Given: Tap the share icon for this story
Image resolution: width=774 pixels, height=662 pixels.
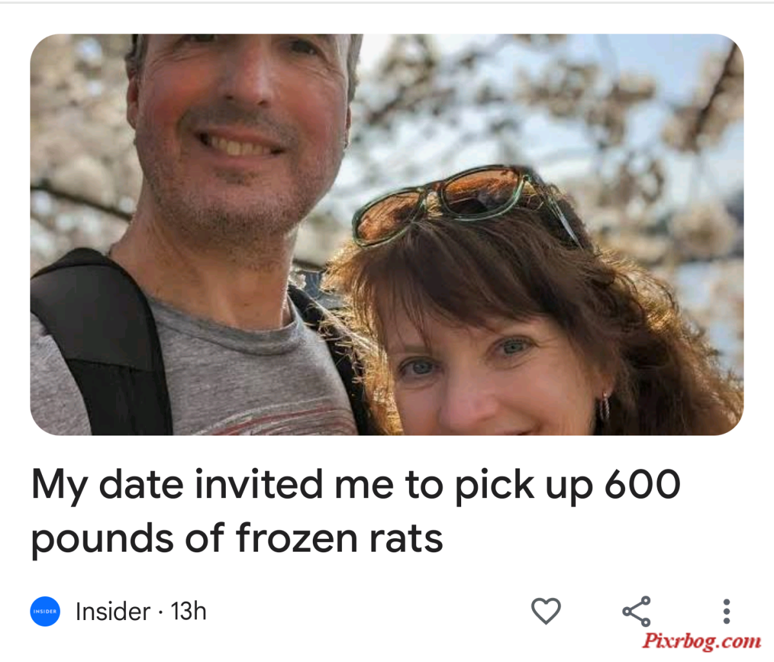Looking at the screenshot, I should pyautogui.click(x=636, y=611).
